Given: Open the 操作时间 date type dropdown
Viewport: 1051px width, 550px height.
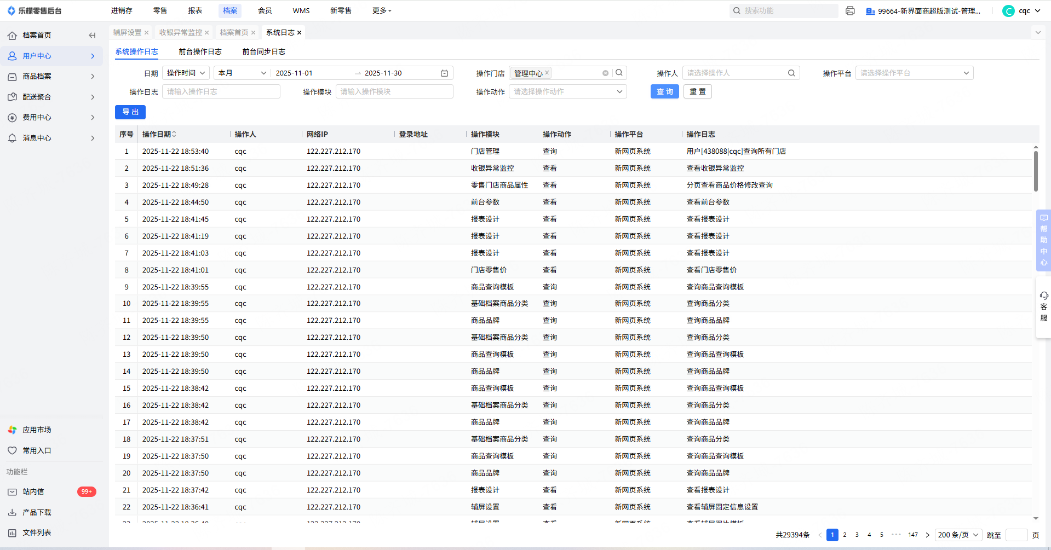Looking at the screenshot, I should [x=186, y=73].
